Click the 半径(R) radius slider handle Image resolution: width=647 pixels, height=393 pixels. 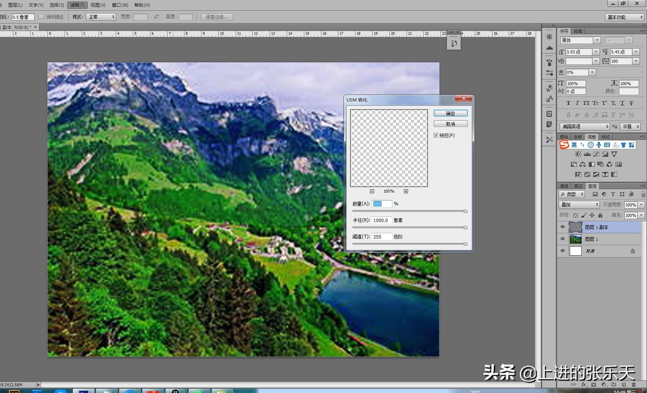point(466,227)
